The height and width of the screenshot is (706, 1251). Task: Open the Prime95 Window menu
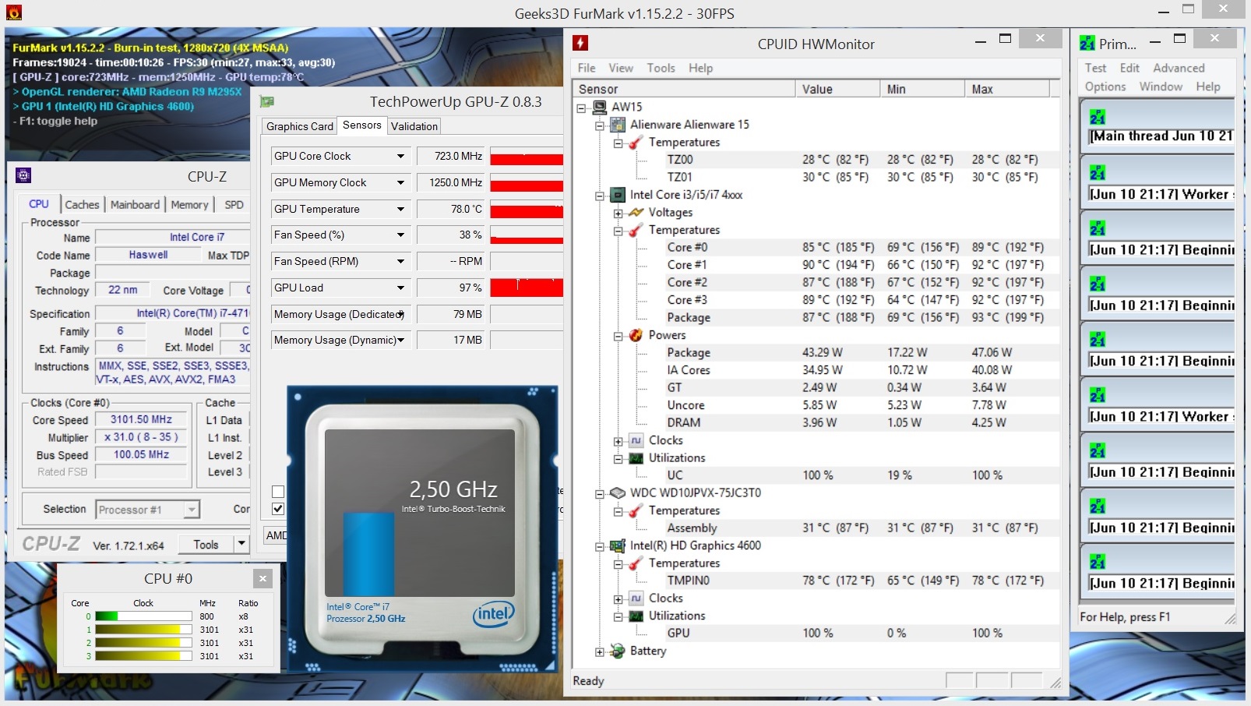pos(1161,86)
